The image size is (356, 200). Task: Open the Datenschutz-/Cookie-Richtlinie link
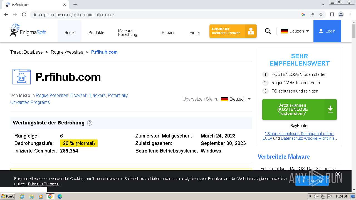coord(308,138)
